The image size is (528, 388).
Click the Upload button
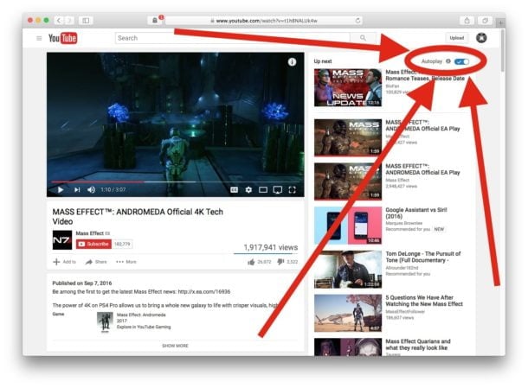pyautogui.click(x=456, y=38)
